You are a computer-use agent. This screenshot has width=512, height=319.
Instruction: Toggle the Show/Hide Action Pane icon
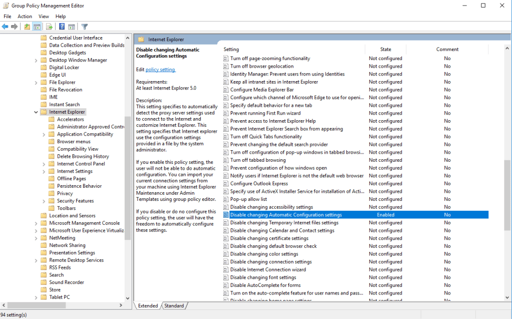click(x=72, y=27)
